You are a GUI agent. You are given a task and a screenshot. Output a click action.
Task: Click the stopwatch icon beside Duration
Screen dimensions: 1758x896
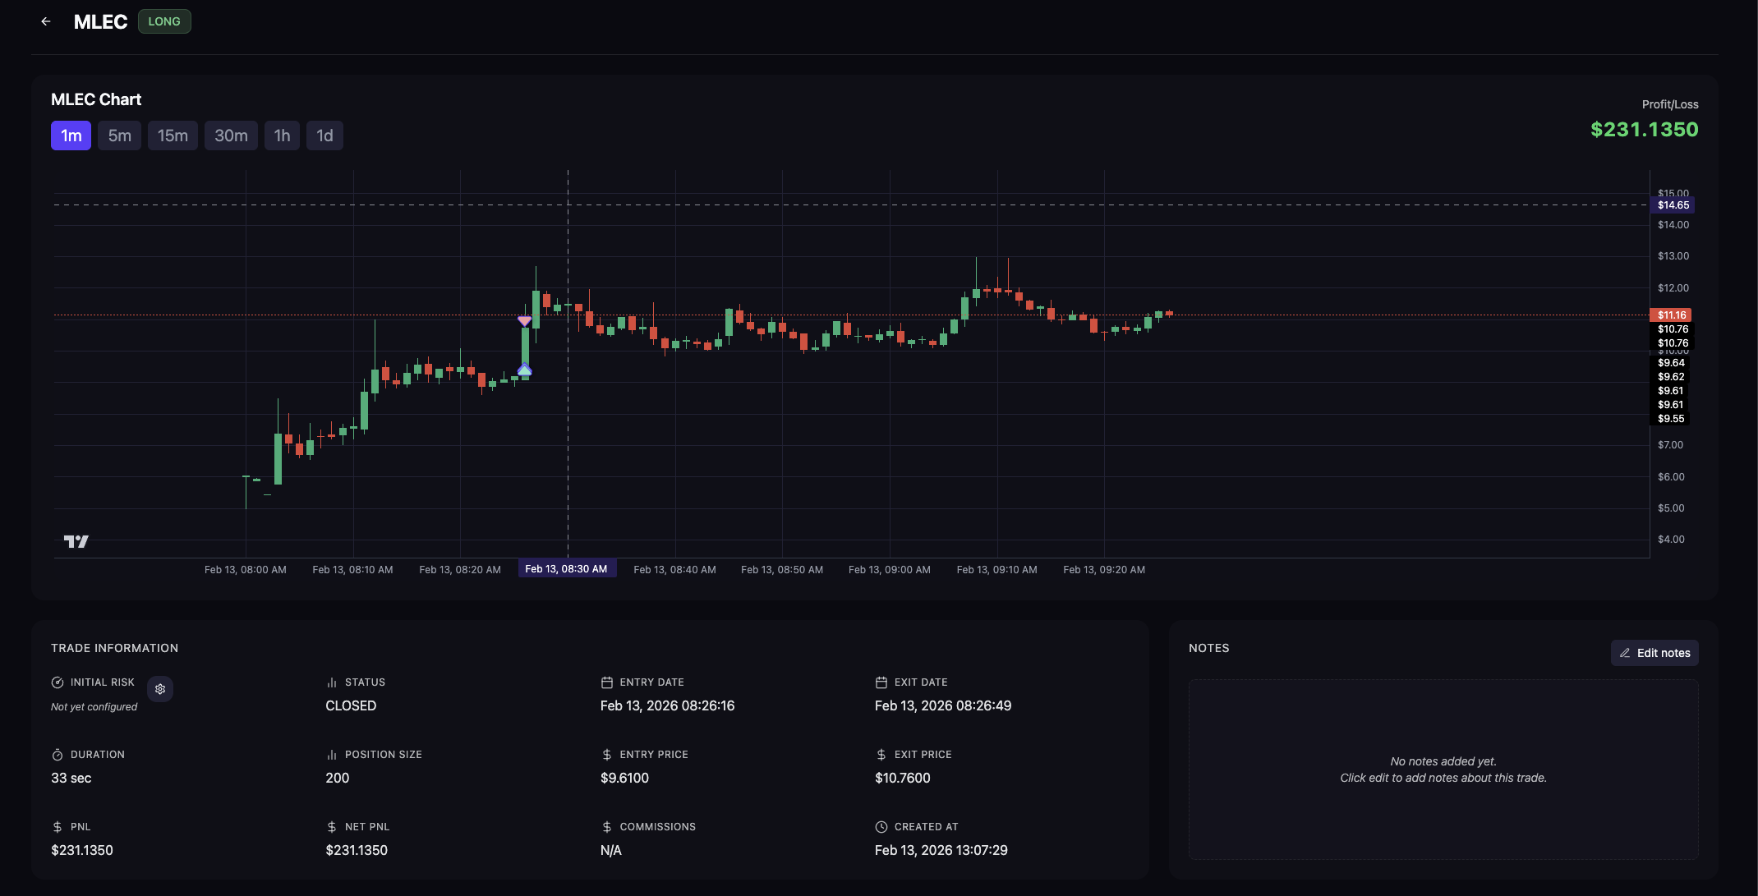tap(58, 755)
